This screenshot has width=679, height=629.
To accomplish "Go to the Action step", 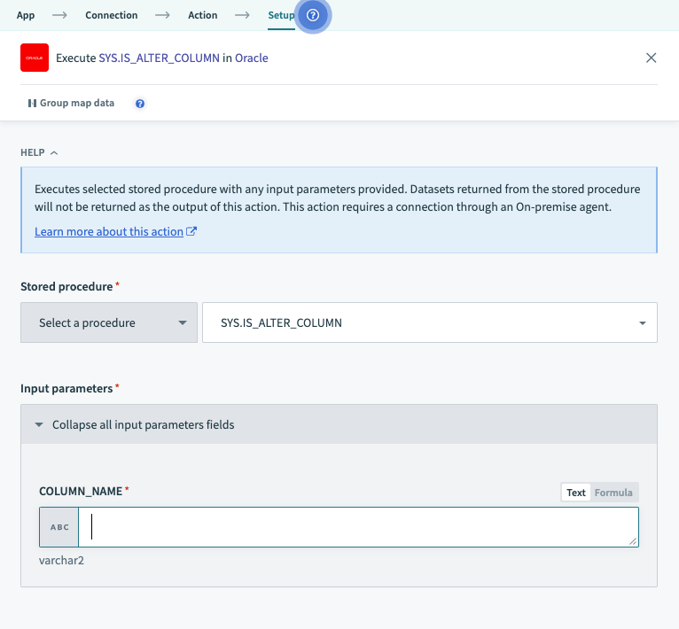I will pos(203,15).
